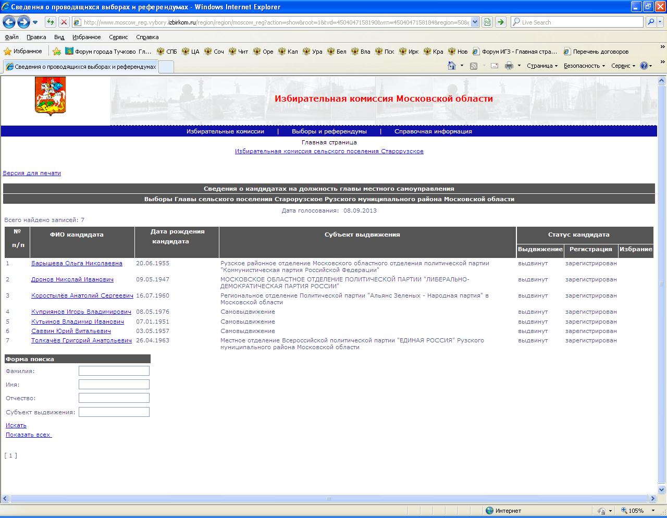Click add to favorites bar icon

[x=57, y=51]
